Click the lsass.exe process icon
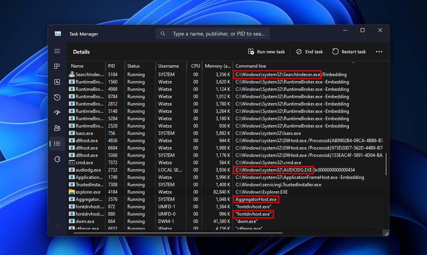Screen dimensions: 427x255 [x=72, y=133]
